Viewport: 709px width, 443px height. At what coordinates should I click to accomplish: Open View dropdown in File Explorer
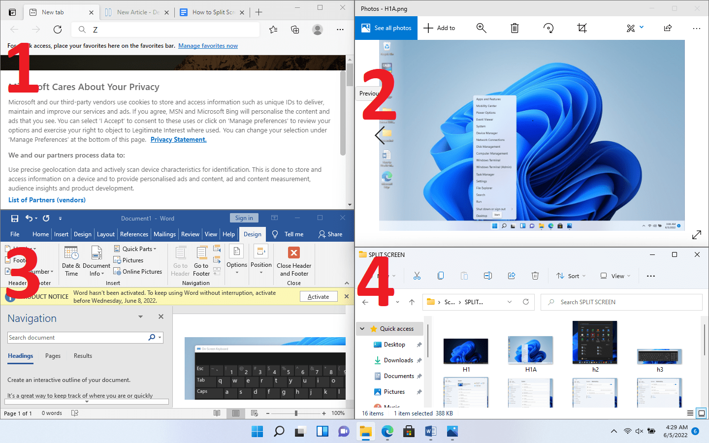pyautogui.click(x=615, y=276)
